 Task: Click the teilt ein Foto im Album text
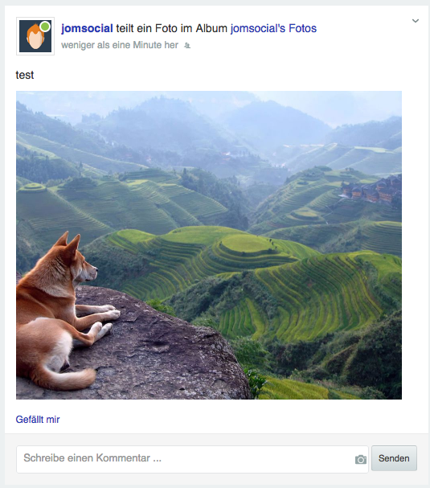point(172,28)
